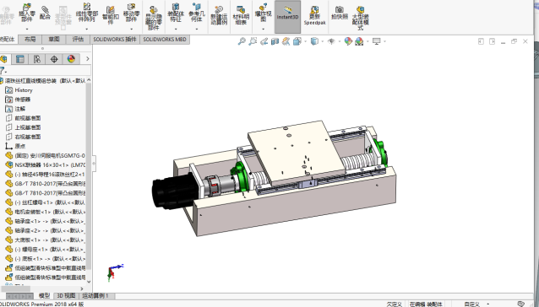This screenshot has height=307, width=539.
Task: Select Move Component (移动零部件) tool
Action: click(x=131, y=13)
